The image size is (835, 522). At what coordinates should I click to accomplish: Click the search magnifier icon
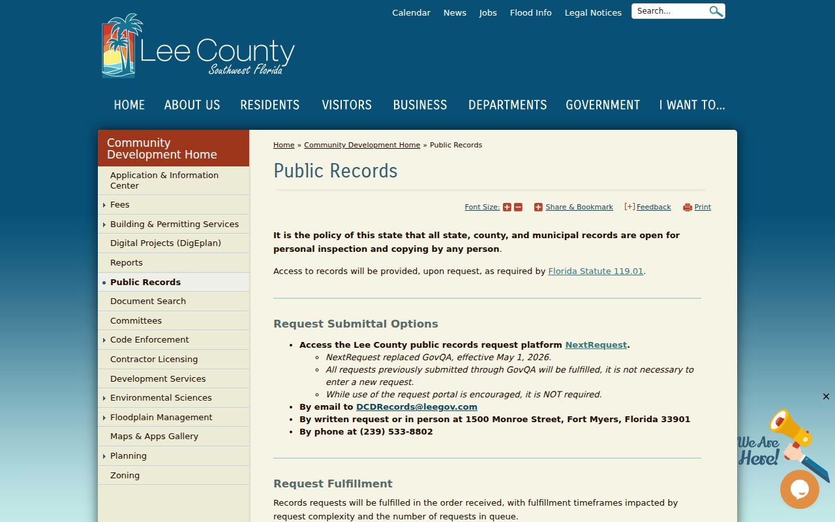pos(716,11)
